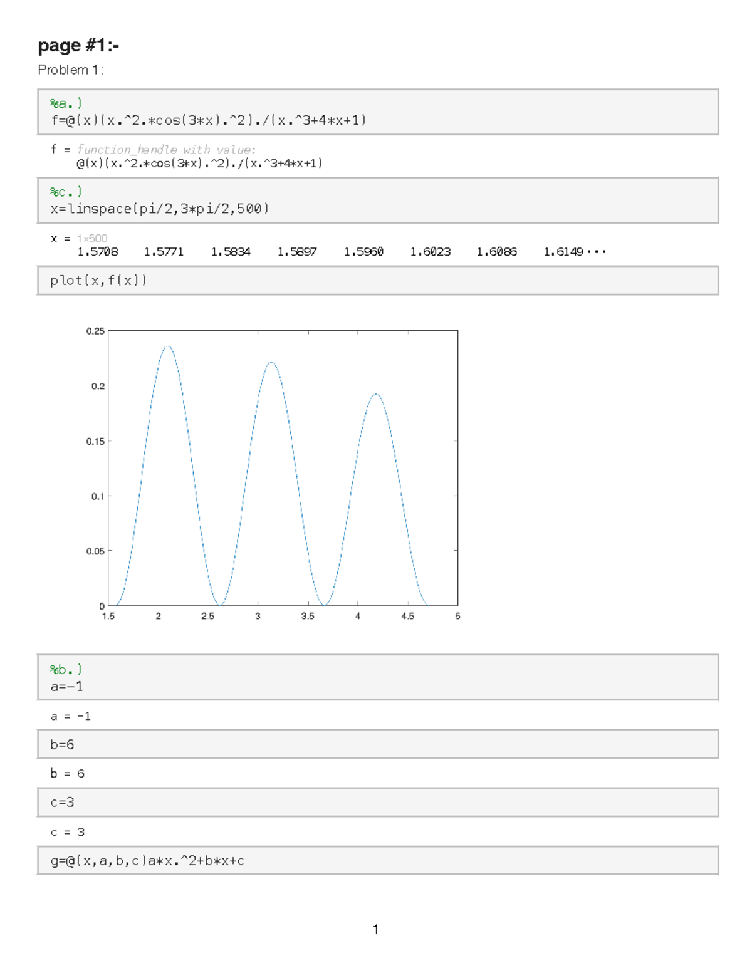Click the '%b.)' comment line
The width and height of the screenshot is (752, 973).
click(66, 670)
